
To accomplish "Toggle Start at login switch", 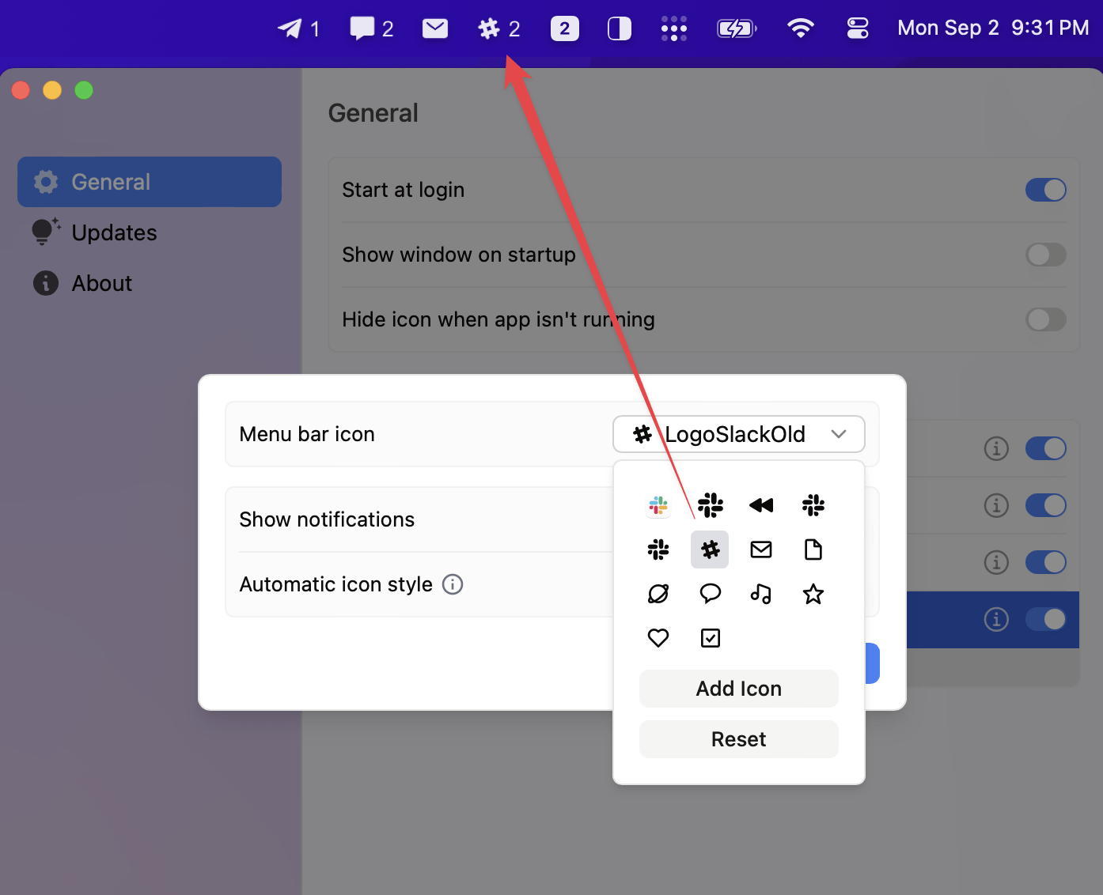I will click(x=1046, y=190).
